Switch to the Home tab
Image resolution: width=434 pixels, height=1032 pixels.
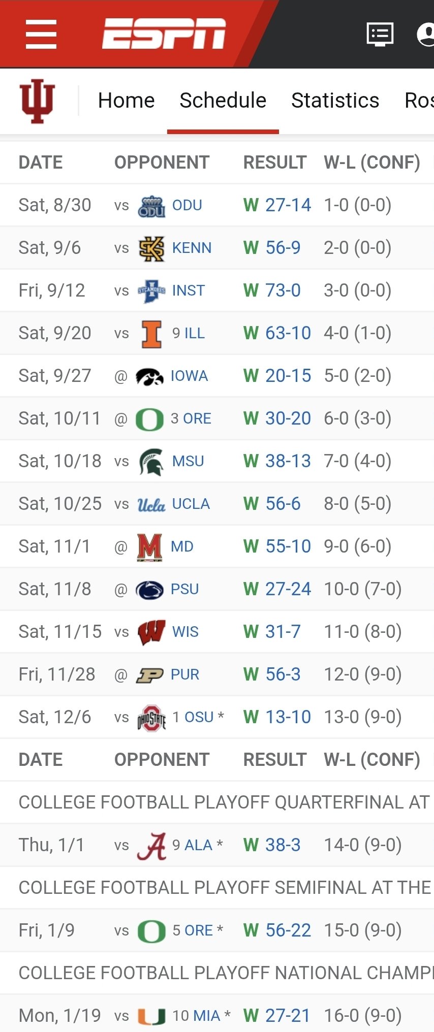click(126, 101)
